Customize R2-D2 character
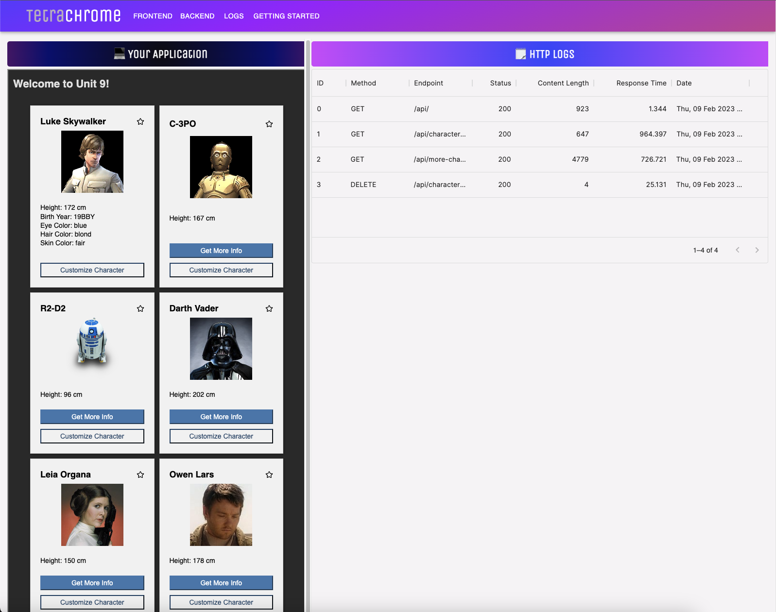776x612 pixels. click(92, 436)
